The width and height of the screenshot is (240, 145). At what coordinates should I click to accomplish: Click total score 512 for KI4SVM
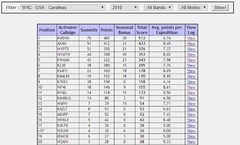pos(142,38)
